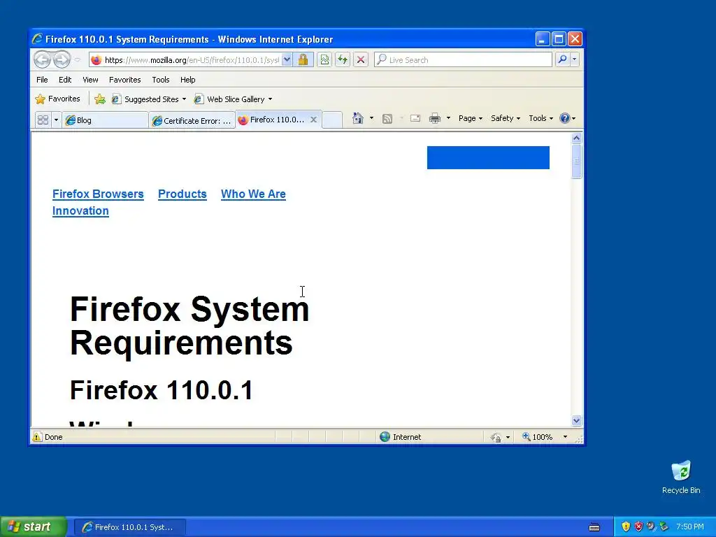The image size is (716, 537).
Task: Switch to the Blog tab
Action: pyautogui.click(x=106, y=120)
